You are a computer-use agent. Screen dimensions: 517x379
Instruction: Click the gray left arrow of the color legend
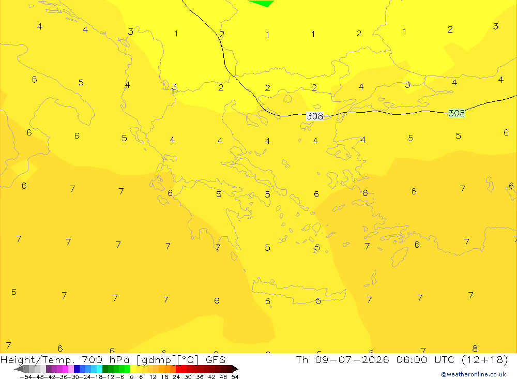pyautogui.click(x=19, y=369)
